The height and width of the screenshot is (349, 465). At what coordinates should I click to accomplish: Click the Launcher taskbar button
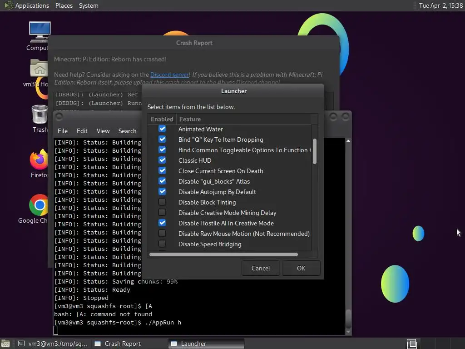coord(206,344)
